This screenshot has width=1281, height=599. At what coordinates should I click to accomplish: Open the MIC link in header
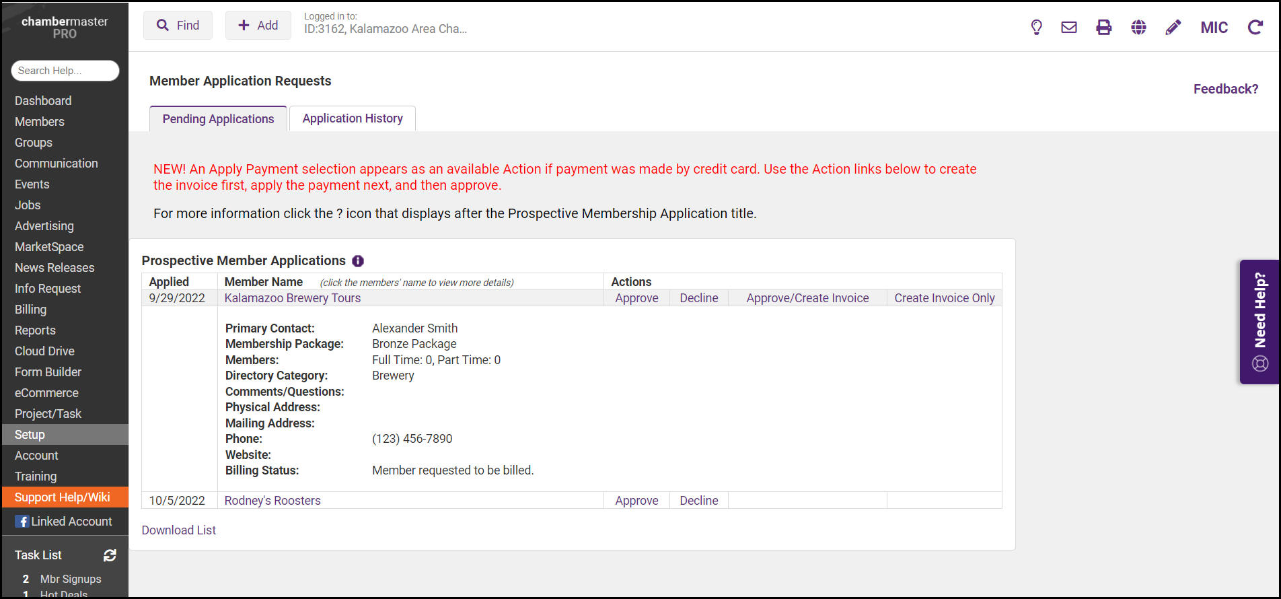1214,28
